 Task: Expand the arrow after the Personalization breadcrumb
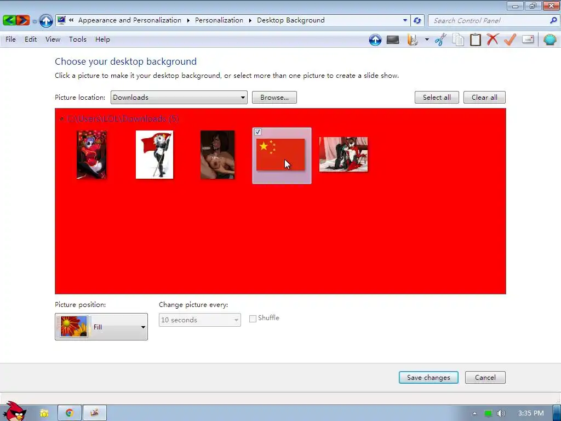250,20
